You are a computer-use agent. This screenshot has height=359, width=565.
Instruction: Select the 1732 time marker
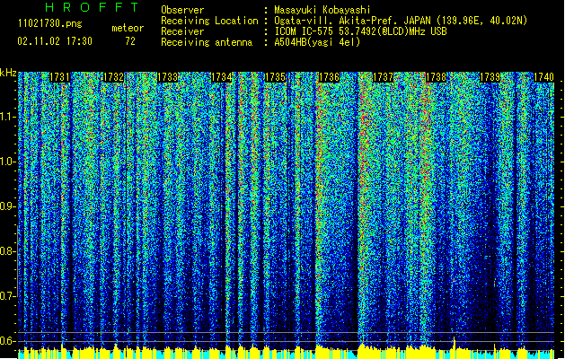[x=114, y=78]
